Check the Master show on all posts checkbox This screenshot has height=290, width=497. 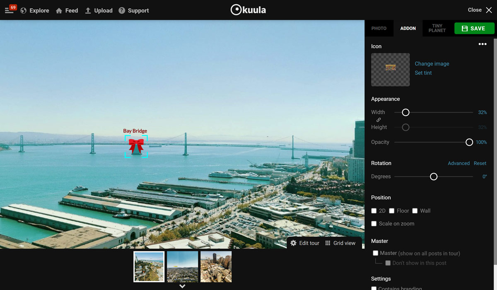click(375, 253)
